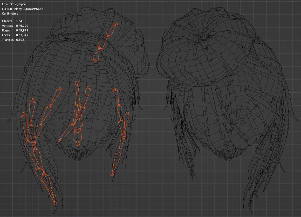Select bottom tip of right-side orange bone chain
This screenshot has height=217, width=301.
coord(112,174)
